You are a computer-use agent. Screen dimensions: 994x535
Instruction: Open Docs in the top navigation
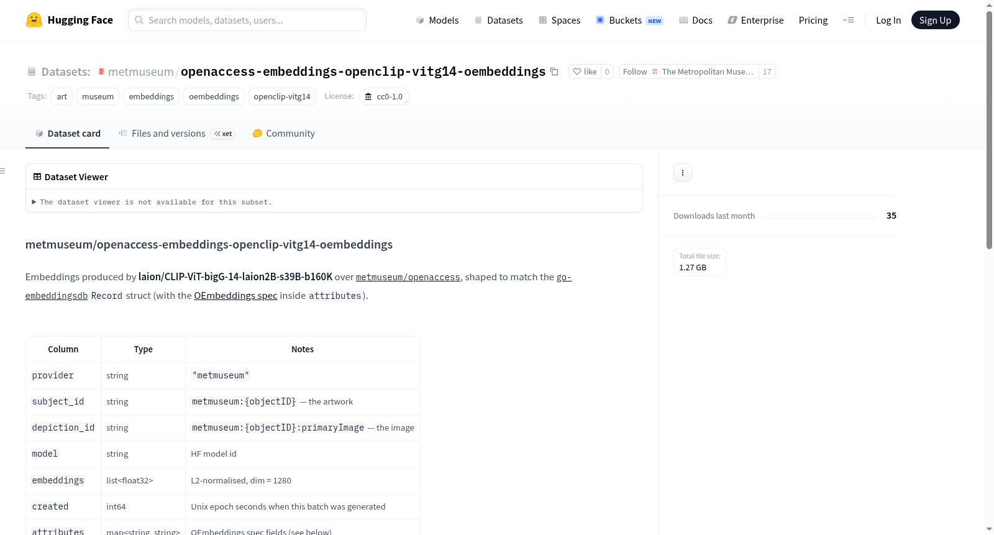coord(696,20)
